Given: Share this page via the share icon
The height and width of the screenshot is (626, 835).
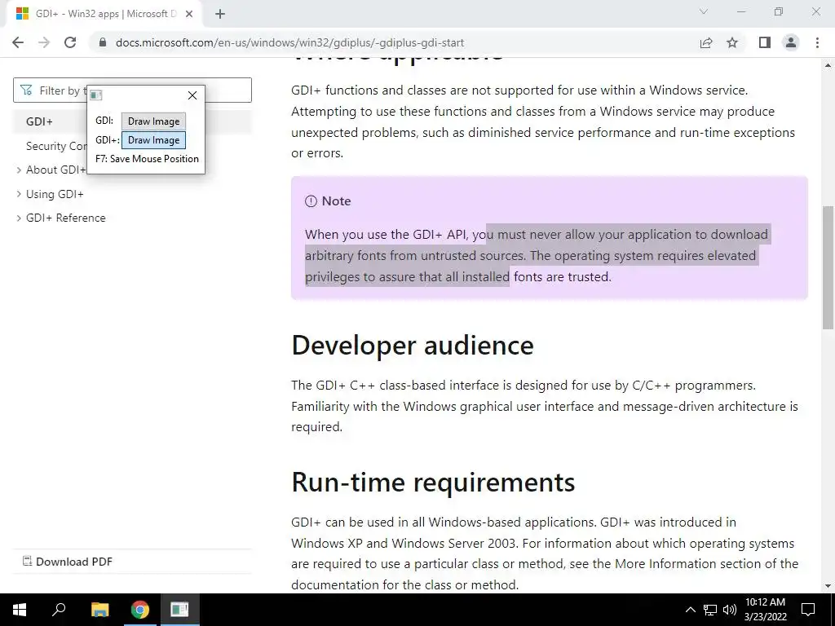Looking at the screenshot, I should coord(706,42).
